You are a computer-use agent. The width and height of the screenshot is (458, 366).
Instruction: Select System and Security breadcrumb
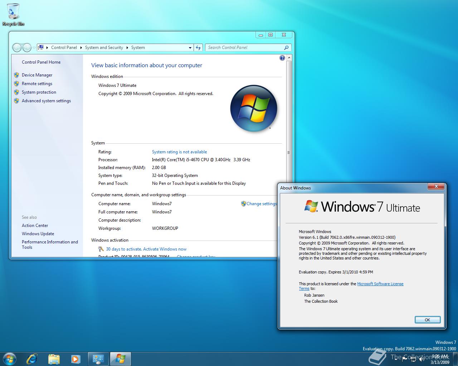click(104, 48)
